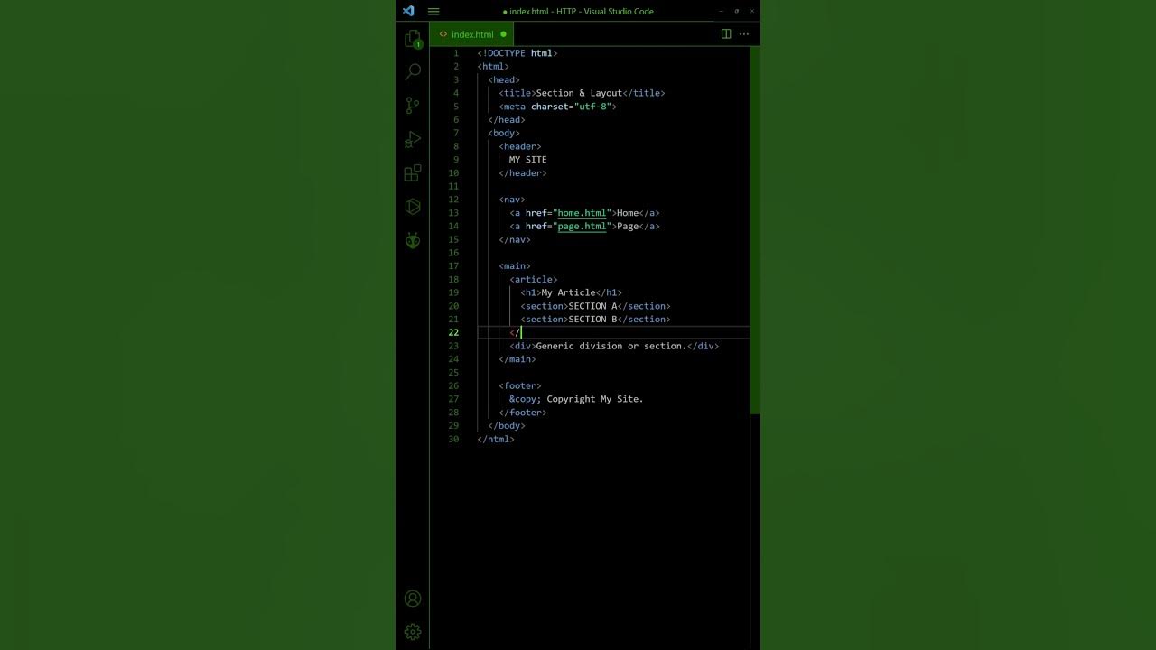The height and width of the screenshot is (650, 1156).
Task: Open the Source Control view
Action: pos(413,106)
